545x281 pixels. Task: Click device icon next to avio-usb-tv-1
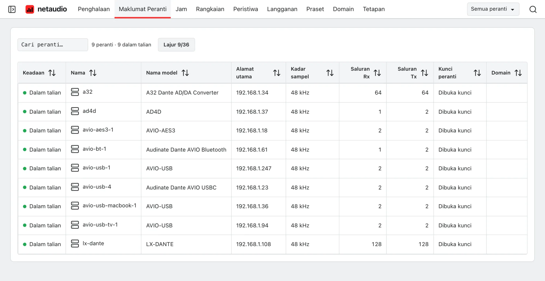[75, 225]
